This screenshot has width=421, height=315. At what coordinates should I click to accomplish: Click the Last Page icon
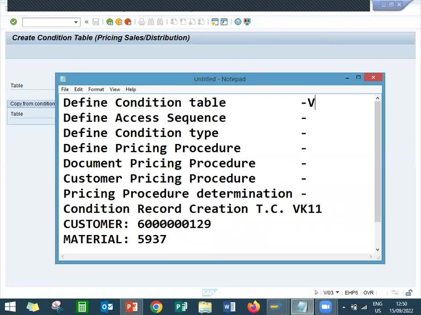pyautogui.click(x=201, y=22)
